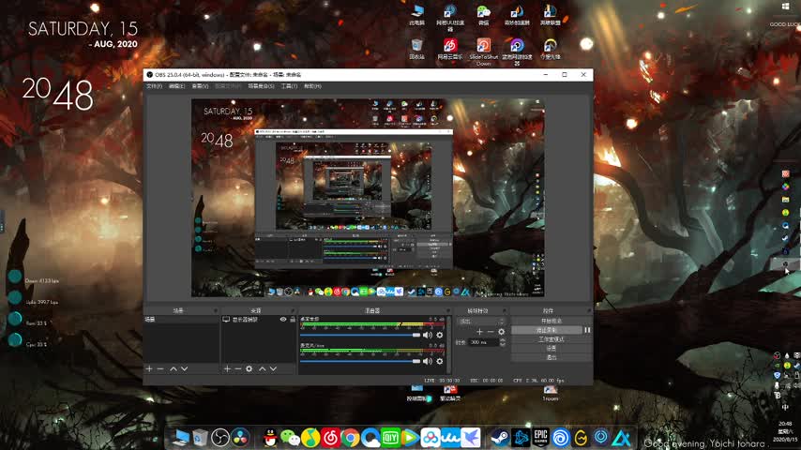Screen dimensions: 801x450
Task: Increase the transition duration with the stepper arrows
Action: point(502,340)
